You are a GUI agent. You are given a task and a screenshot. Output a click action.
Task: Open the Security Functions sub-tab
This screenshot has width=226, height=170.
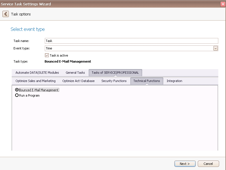(114, 81)
